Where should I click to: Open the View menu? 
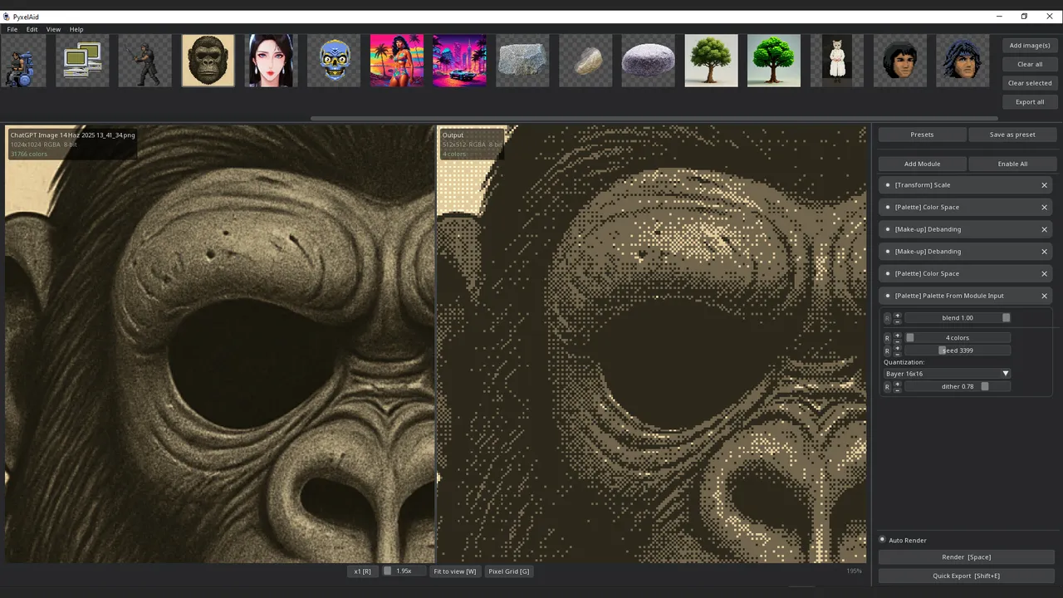(x=53, y=29)
